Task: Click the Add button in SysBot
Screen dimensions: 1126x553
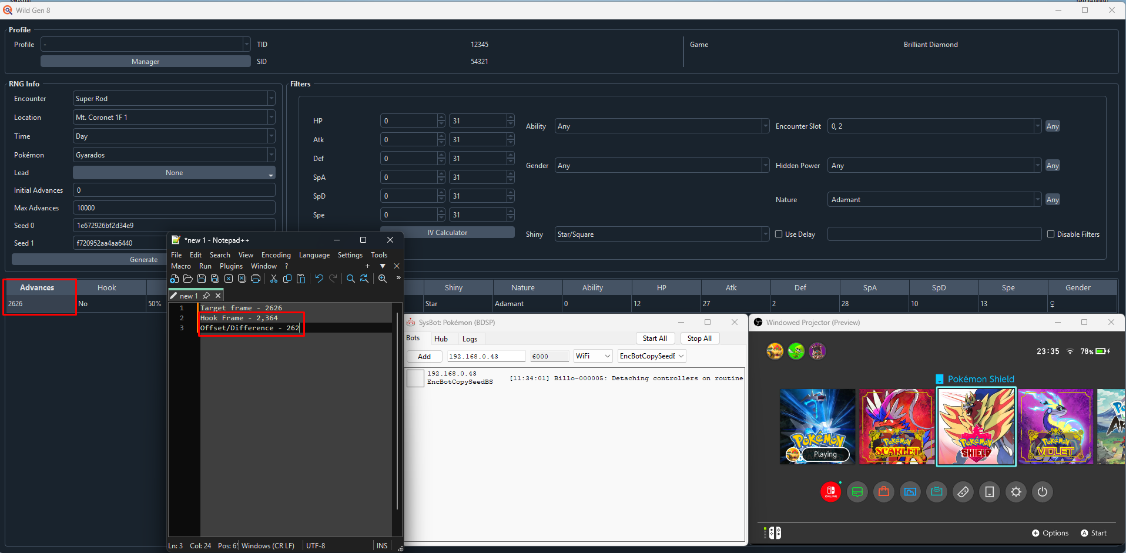Action: 424,356
